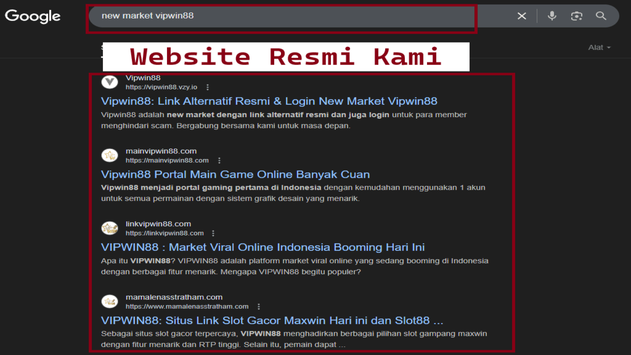Click the https://vipwin88.vzy.io URL
This screenshot has width=631, height=355.
coord(161,88)
